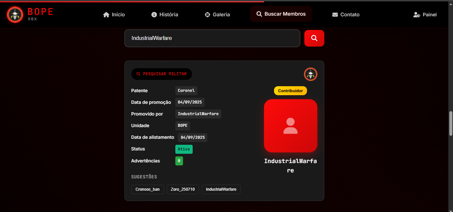Click the user shield icon beside Painel
453x212 pixels.
pyautogui.click(x=417, y=15)
